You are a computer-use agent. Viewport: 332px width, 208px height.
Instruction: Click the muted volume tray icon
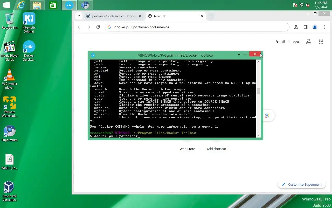308,5
